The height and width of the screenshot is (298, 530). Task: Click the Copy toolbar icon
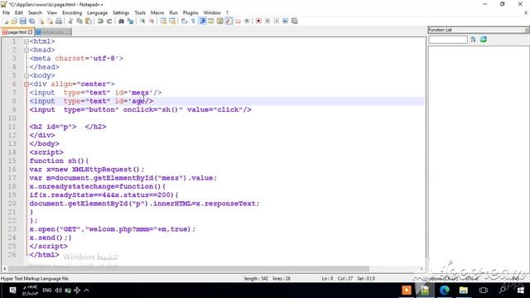pyautogui.click(x=79, y=22)
